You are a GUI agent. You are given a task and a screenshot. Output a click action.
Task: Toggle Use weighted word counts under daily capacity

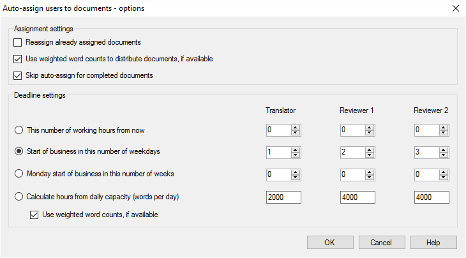[34, 215]
